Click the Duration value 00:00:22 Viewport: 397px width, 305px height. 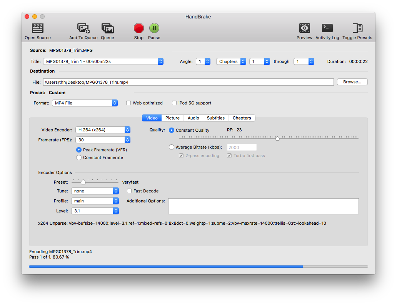tap(358, 61)
